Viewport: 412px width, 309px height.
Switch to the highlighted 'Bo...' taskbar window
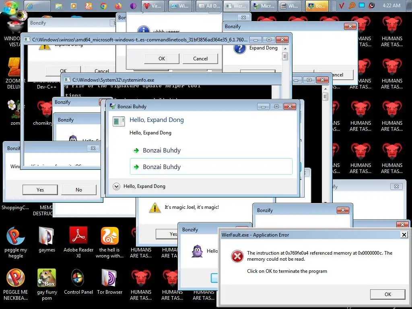coord(317,6)
